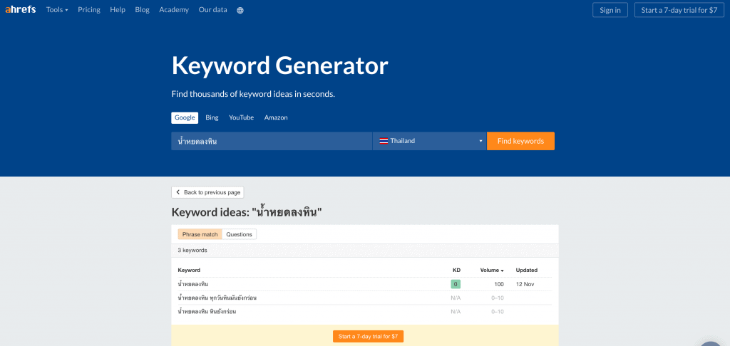Switch to the Questions tab
The height and width of the screenshot is (346, 730).
[x=240, y=234]
